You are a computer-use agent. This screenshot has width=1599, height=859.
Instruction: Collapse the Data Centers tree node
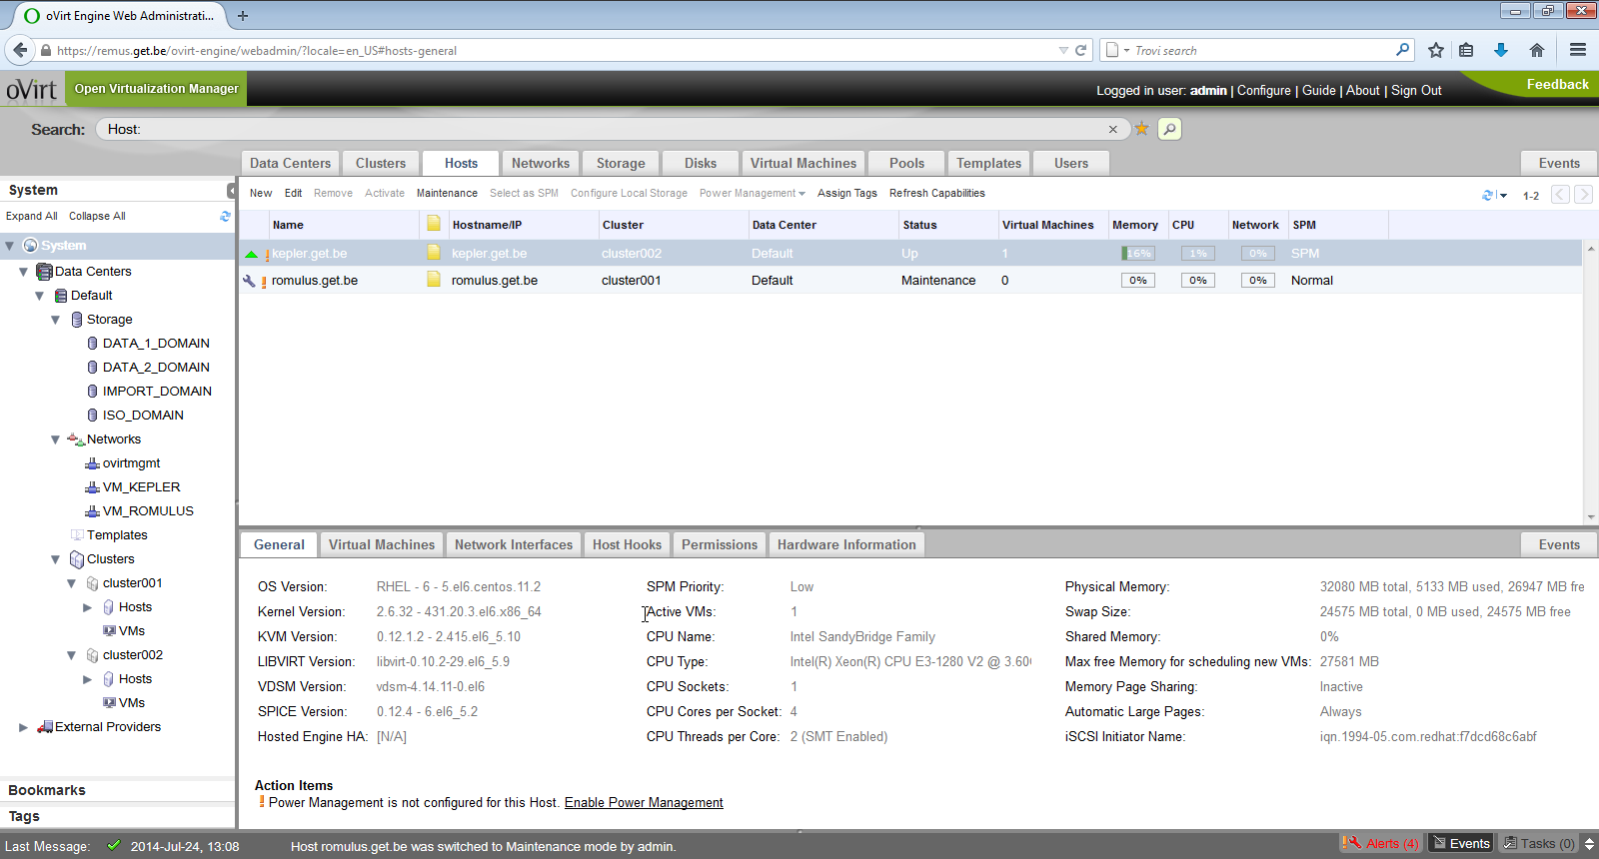point(23,272)
